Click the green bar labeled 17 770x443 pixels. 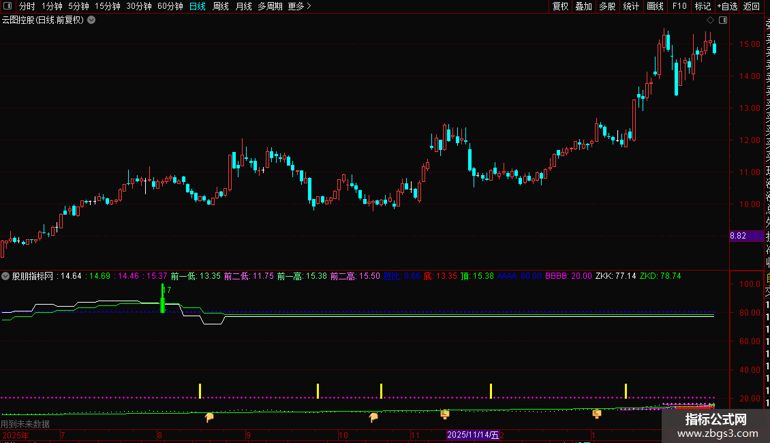tap(163, 299)
